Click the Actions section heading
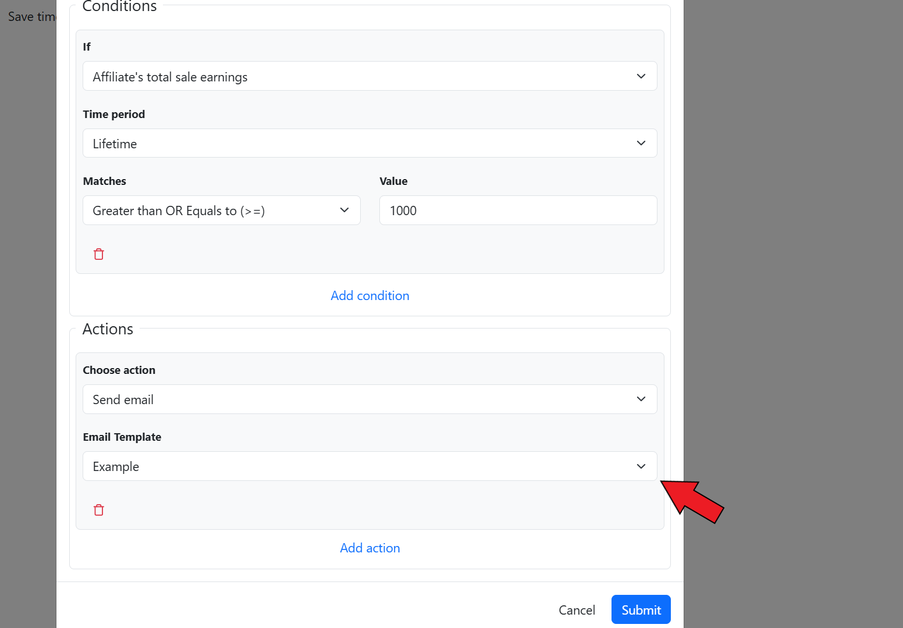This screenshot has width=903, height=628. (108, 329)
